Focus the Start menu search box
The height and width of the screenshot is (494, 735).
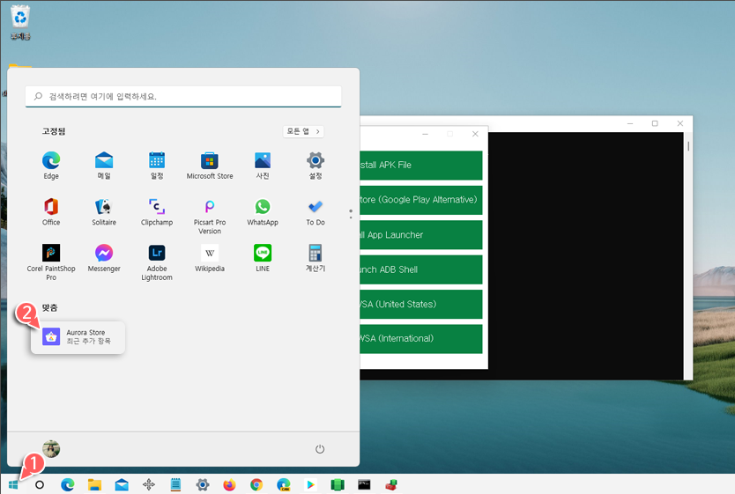tap(183, 97)
